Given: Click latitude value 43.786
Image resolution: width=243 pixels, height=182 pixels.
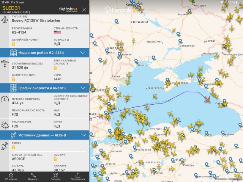Looking at the screenshot, I should pyautogui.click(x=18, y=170).
